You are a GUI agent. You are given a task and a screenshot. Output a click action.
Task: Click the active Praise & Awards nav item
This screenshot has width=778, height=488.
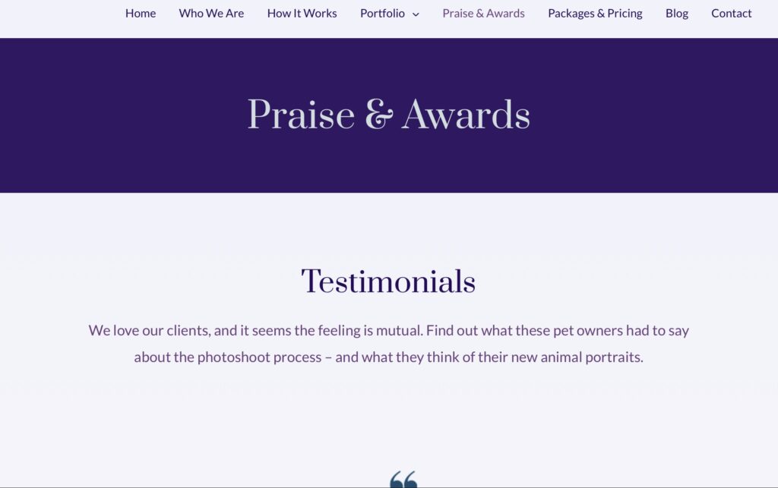[483, 14]
